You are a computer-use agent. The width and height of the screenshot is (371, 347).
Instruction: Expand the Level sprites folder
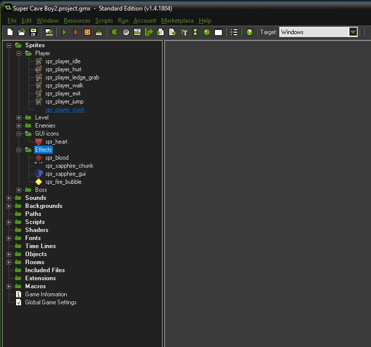[19, 118]
